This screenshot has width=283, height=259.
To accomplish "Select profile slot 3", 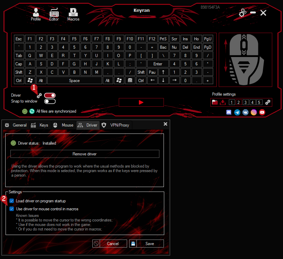I will pyautogui.click(x=245, y=103).
